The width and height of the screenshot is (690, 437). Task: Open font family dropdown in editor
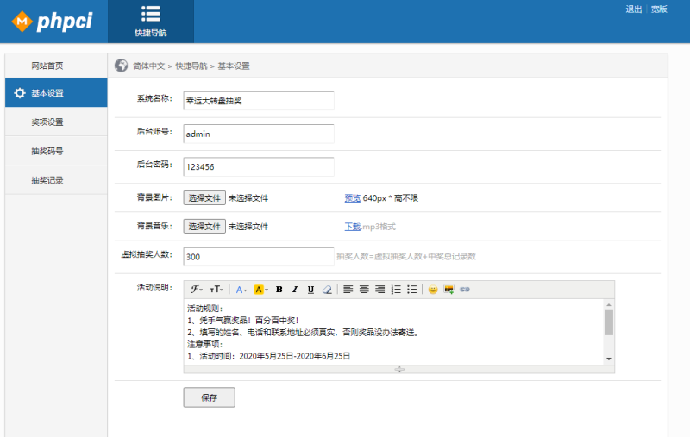point(197,290)
